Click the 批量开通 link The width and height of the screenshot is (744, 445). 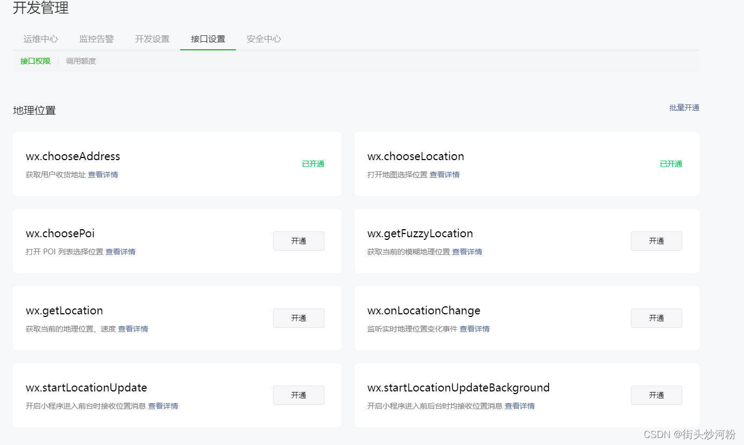684,108
